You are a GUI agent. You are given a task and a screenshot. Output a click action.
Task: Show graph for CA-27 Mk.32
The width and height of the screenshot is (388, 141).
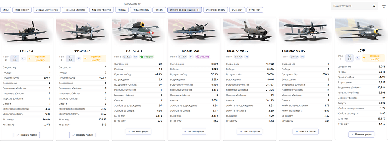coord(249,132)
